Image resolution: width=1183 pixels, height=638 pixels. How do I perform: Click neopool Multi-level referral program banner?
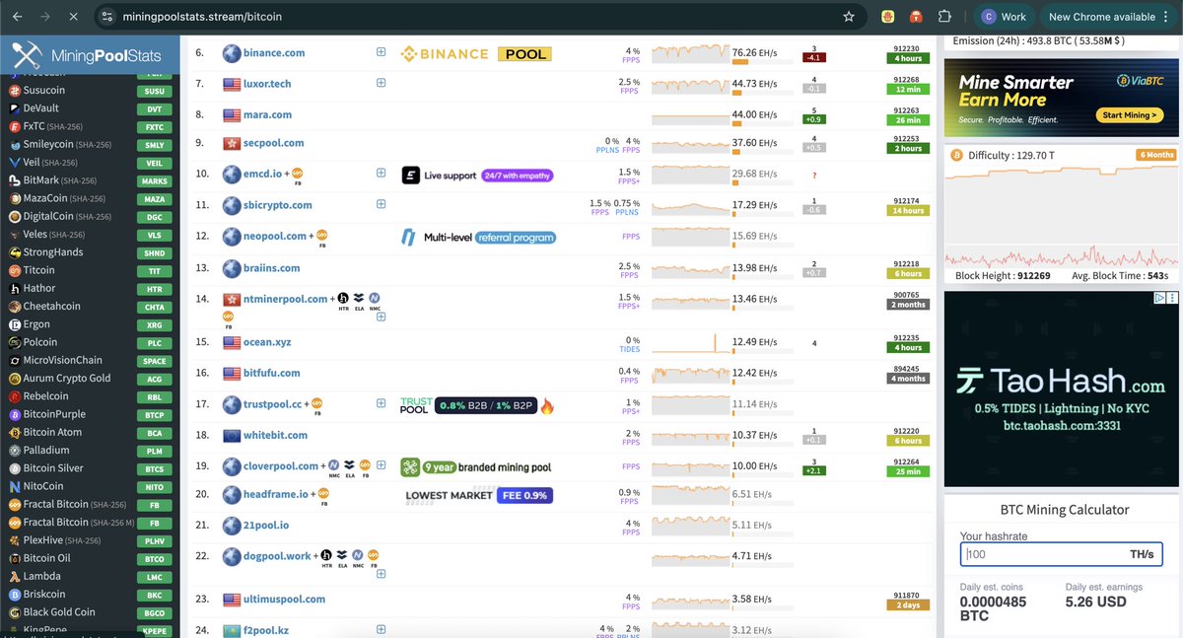tap(478, 237)
